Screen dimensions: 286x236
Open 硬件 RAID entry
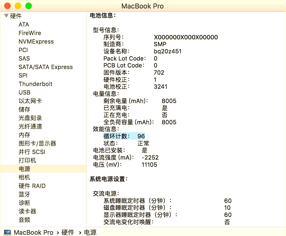click(x=32, y=186)
